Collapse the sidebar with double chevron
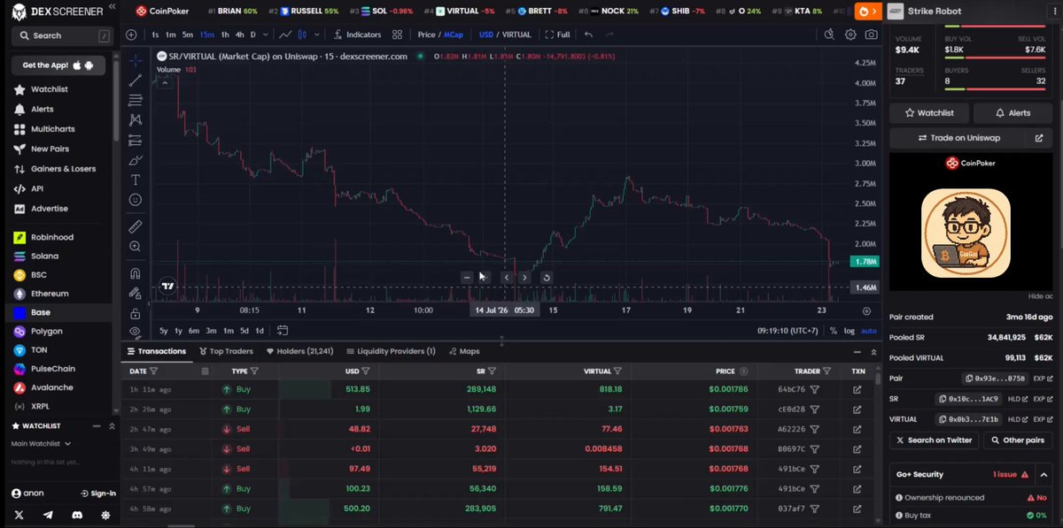 tap(111, 8)
